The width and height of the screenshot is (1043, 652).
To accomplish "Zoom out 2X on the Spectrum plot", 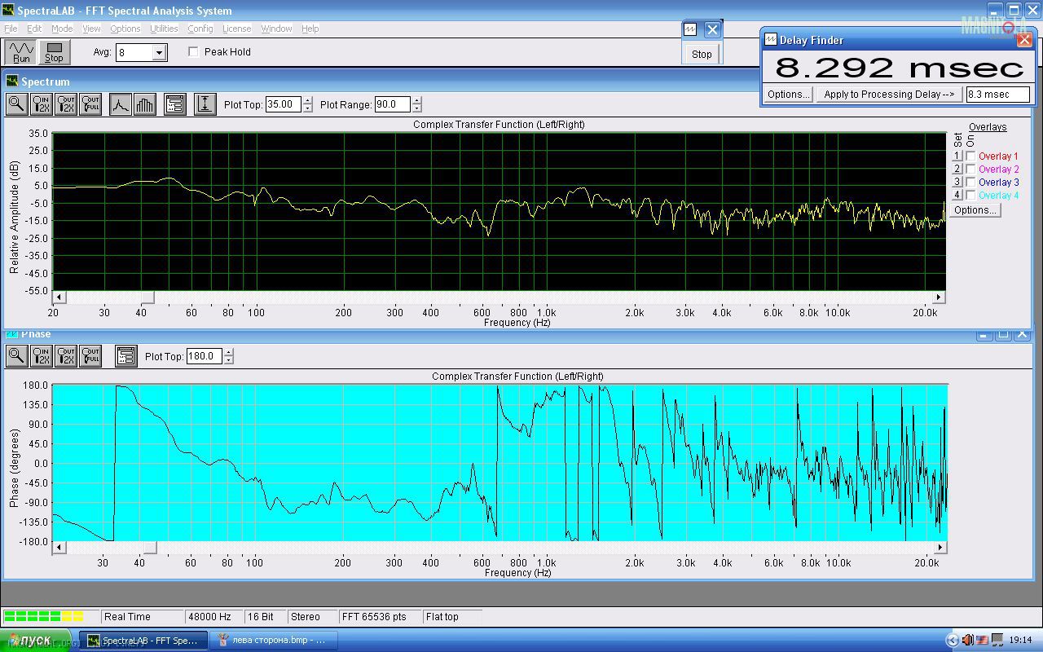I will 66,104.
